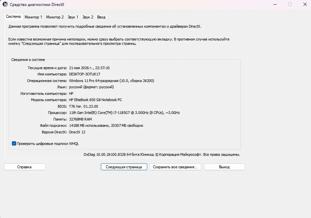This screenshot has width=311, height=218.
Task: Click pagefile value 14188 МБ использовано
Action: (89, 126)
